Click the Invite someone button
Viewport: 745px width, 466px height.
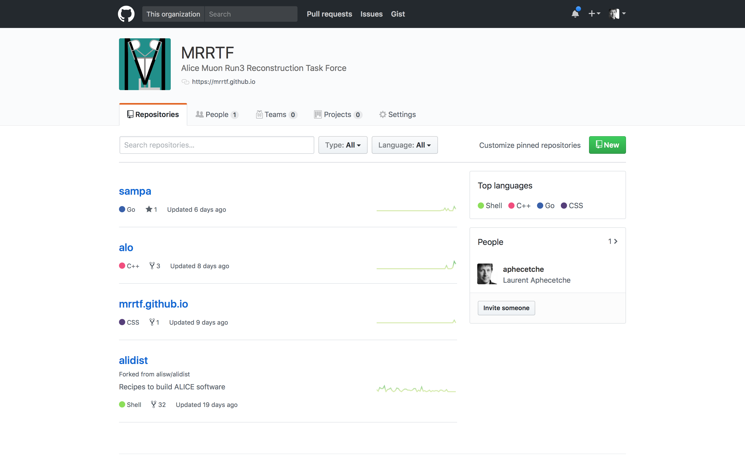coord(506,308)
